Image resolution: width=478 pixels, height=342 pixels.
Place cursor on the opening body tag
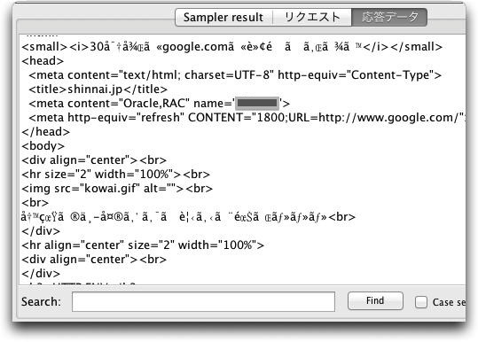[x=43, y=146]
